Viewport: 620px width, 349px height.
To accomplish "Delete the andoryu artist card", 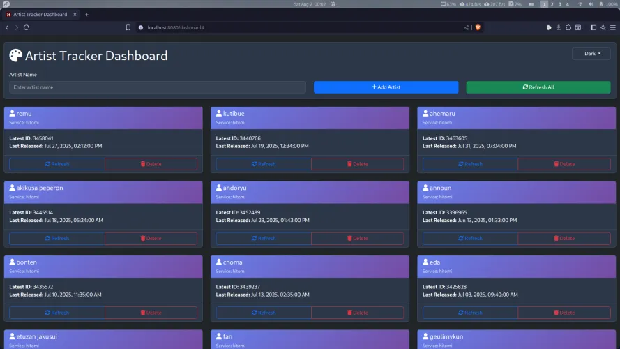I will (x=358, y=238).
